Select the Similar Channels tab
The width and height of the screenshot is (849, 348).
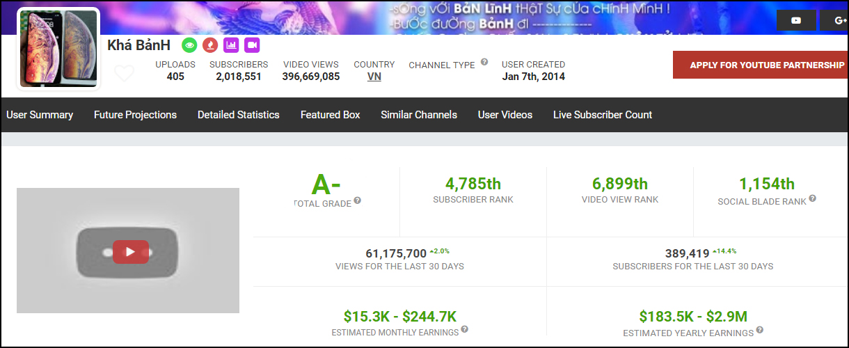(x=419, y=115)
